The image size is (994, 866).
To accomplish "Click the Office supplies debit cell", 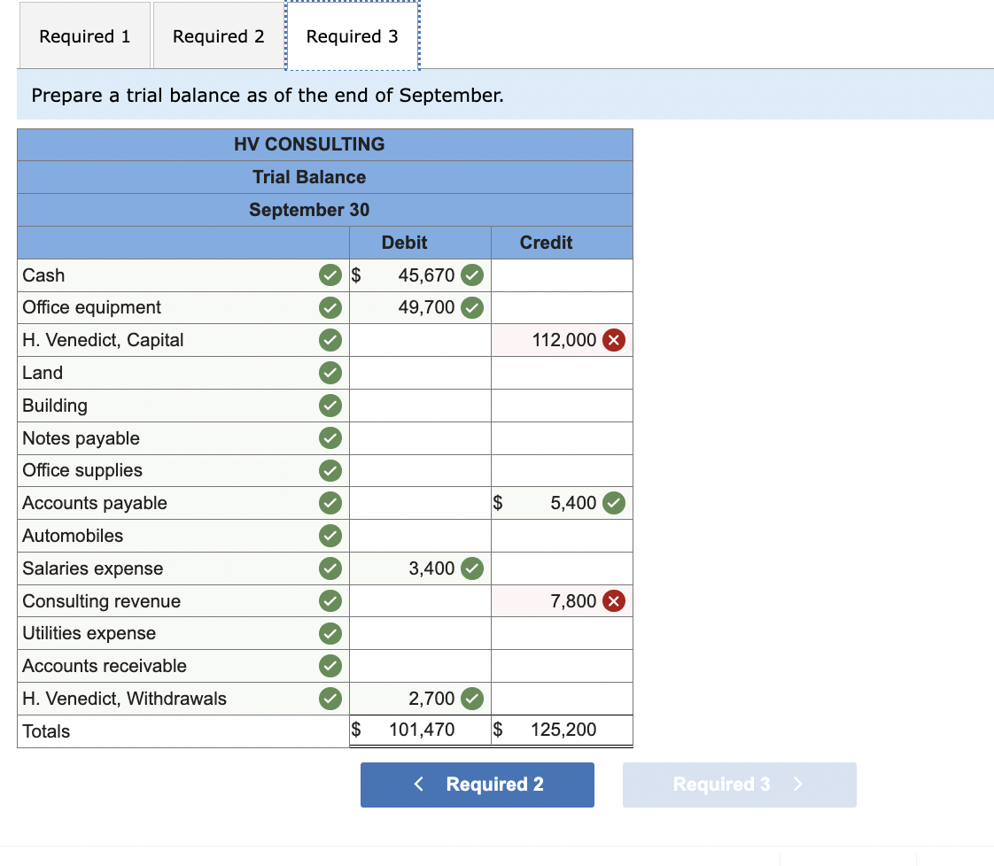I will point(420,471).
